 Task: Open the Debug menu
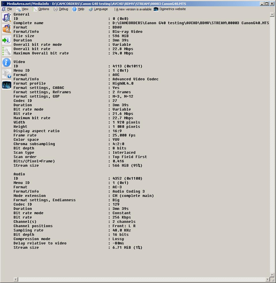pyautogui.click(x=61, y=9)
